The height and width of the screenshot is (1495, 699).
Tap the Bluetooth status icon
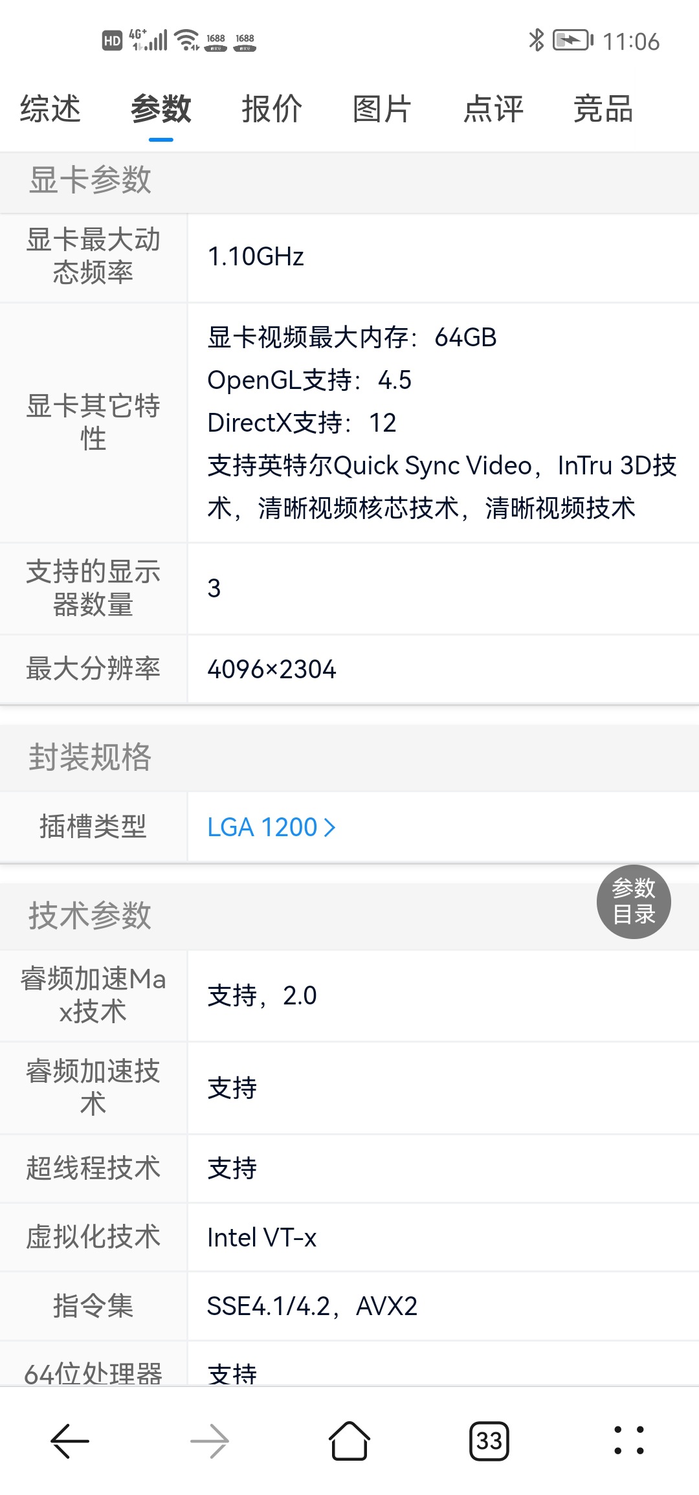point(536,40)
